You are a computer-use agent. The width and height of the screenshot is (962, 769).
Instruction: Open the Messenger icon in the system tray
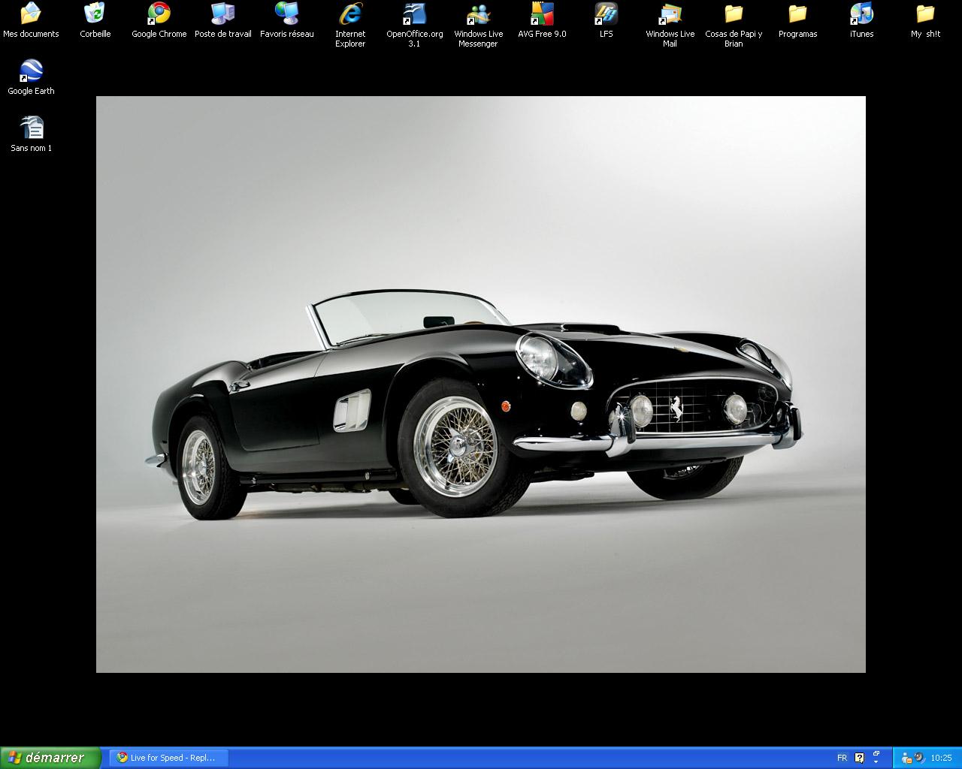(906, 758)
